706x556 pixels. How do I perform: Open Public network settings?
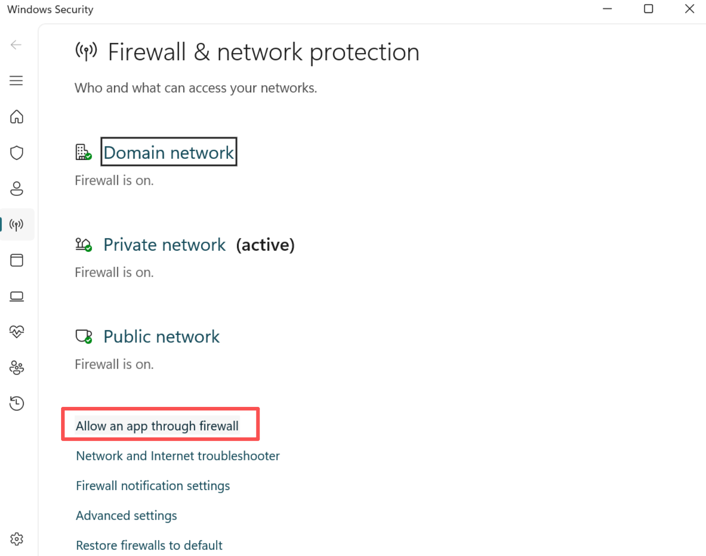pos(161,336)
